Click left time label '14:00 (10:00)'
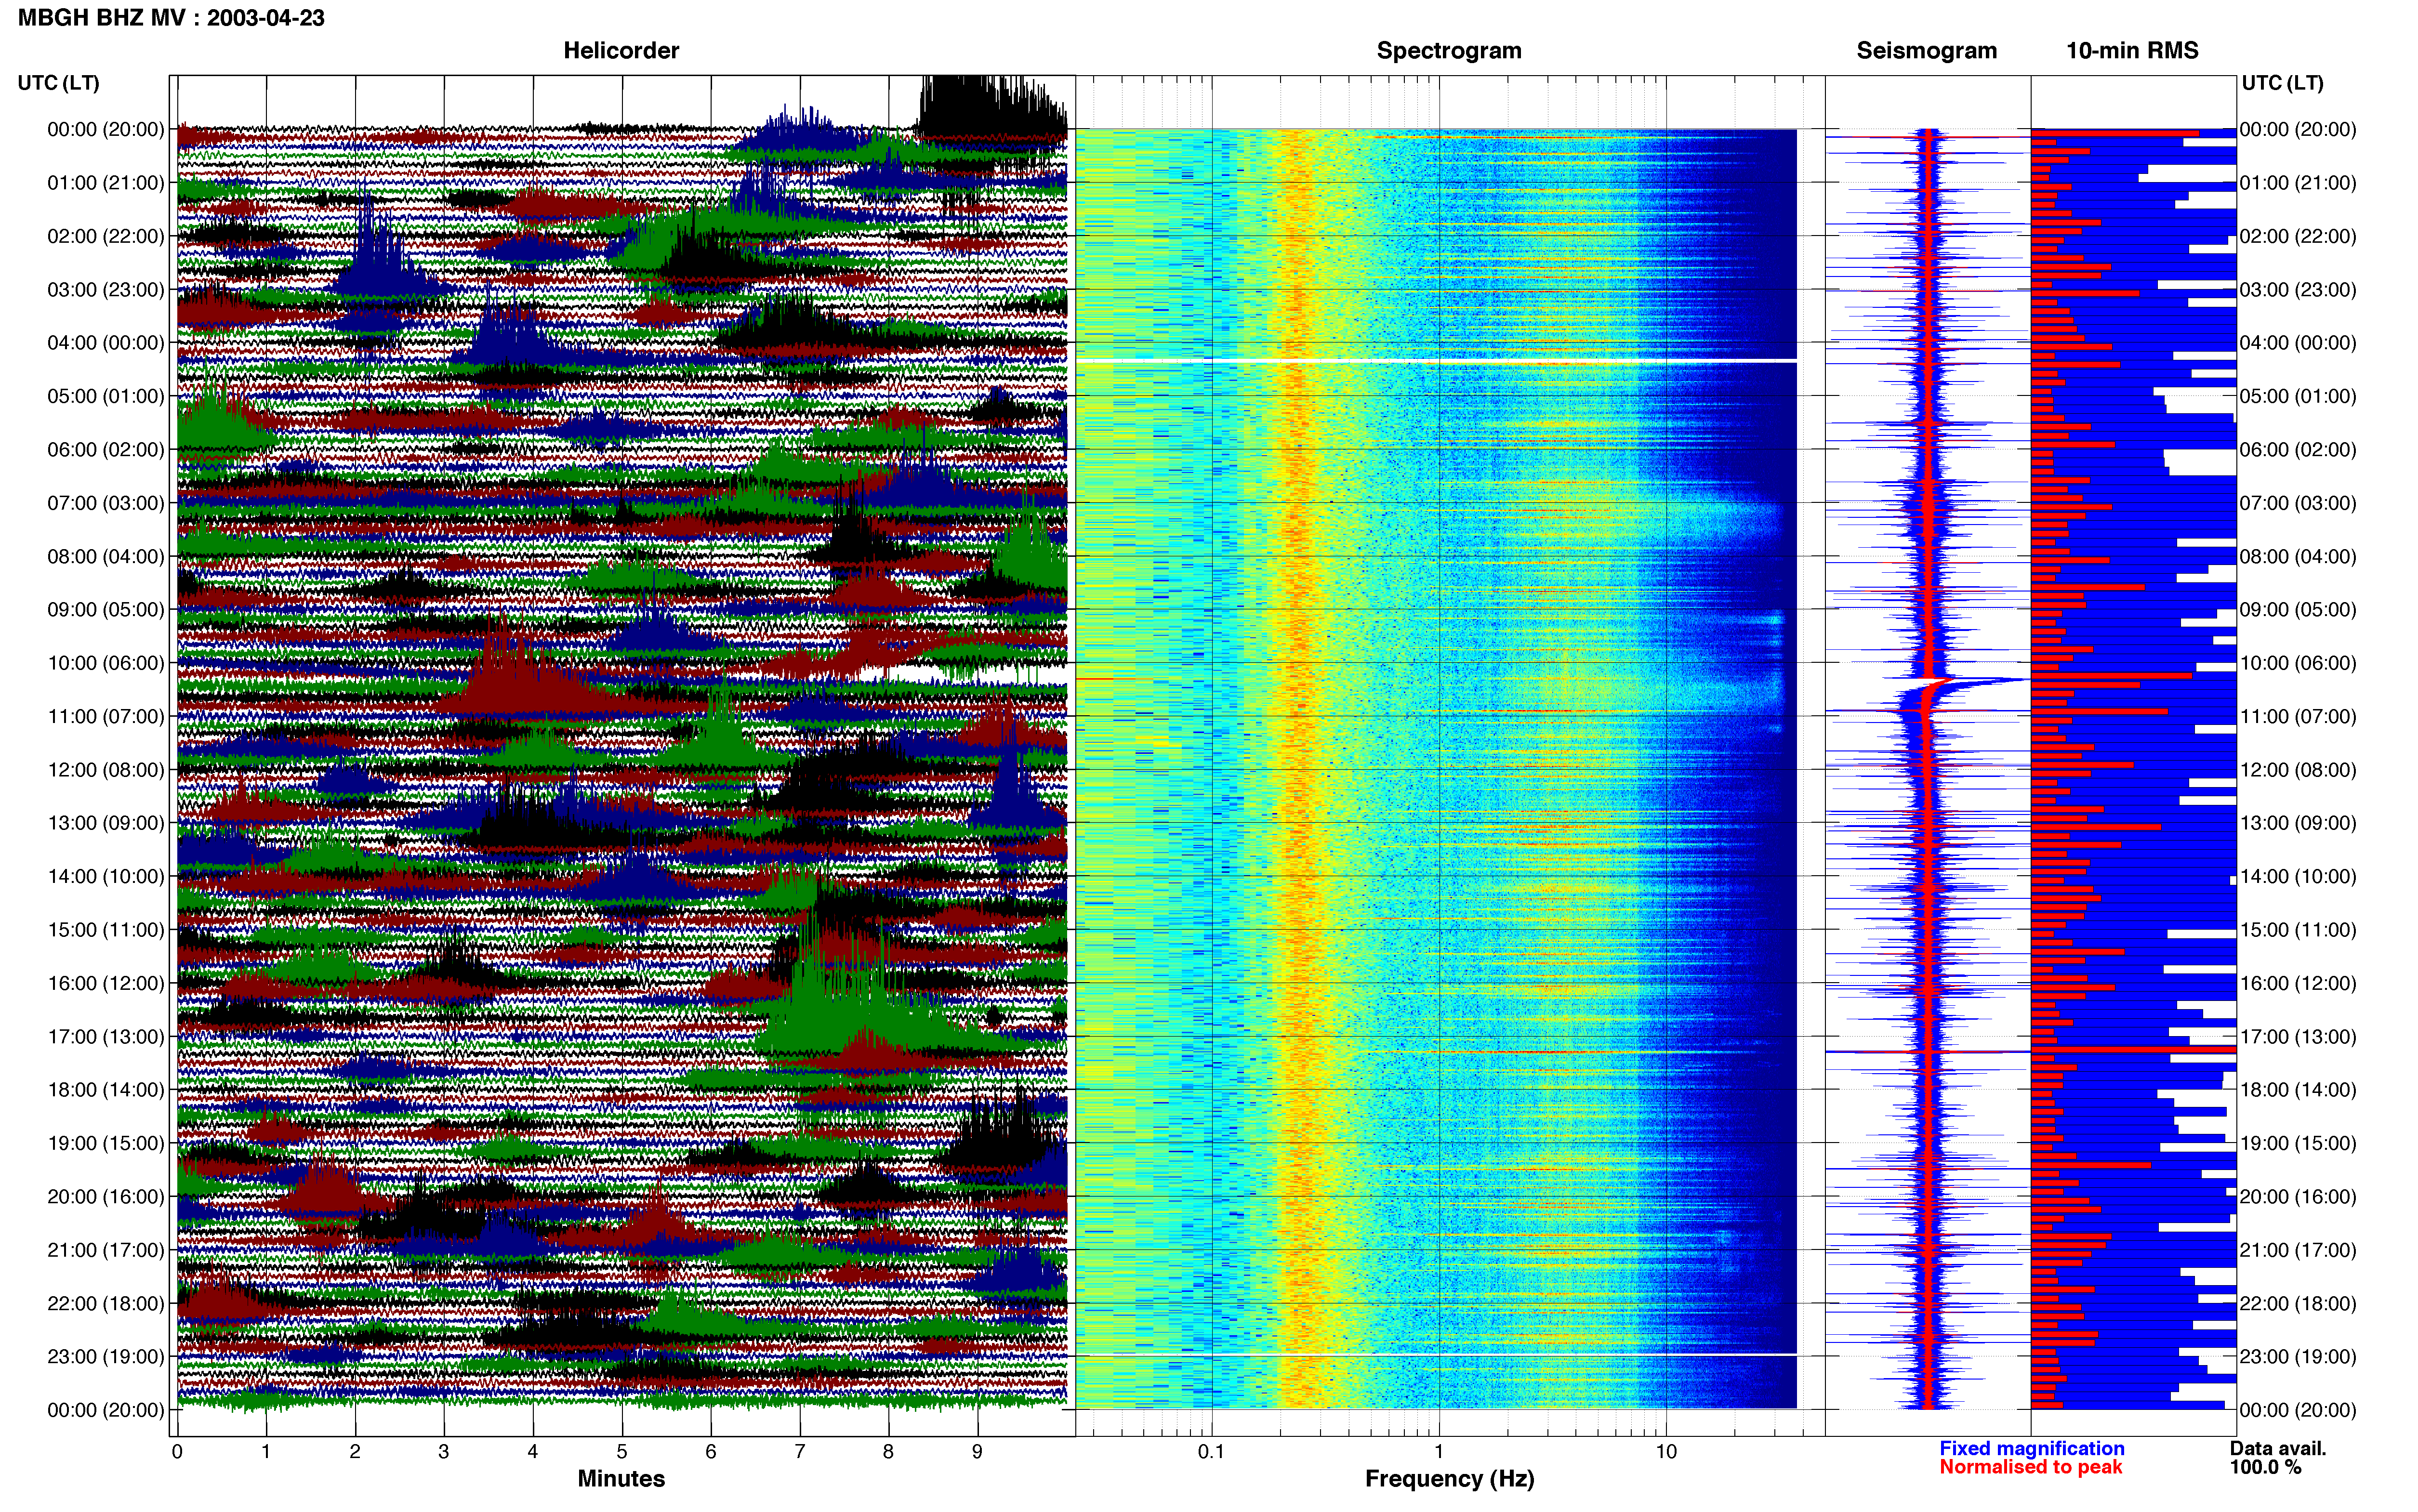Viewport: 2418px width, 1512px height. pos(105,876)
